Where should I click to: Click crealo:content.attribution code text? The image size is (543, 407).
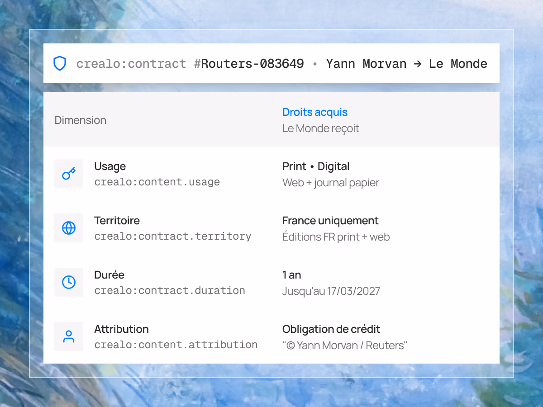click(176, 345)
